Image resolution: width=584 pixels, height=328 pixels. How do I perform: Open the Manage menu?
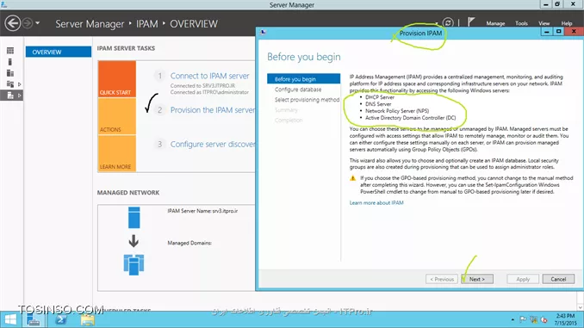pyautogui.click(x=495, y=23)
